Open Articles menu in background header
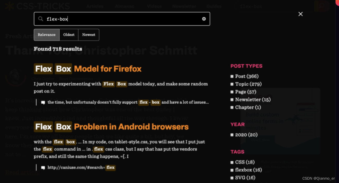Screen dimensions: 339x183 95,6
